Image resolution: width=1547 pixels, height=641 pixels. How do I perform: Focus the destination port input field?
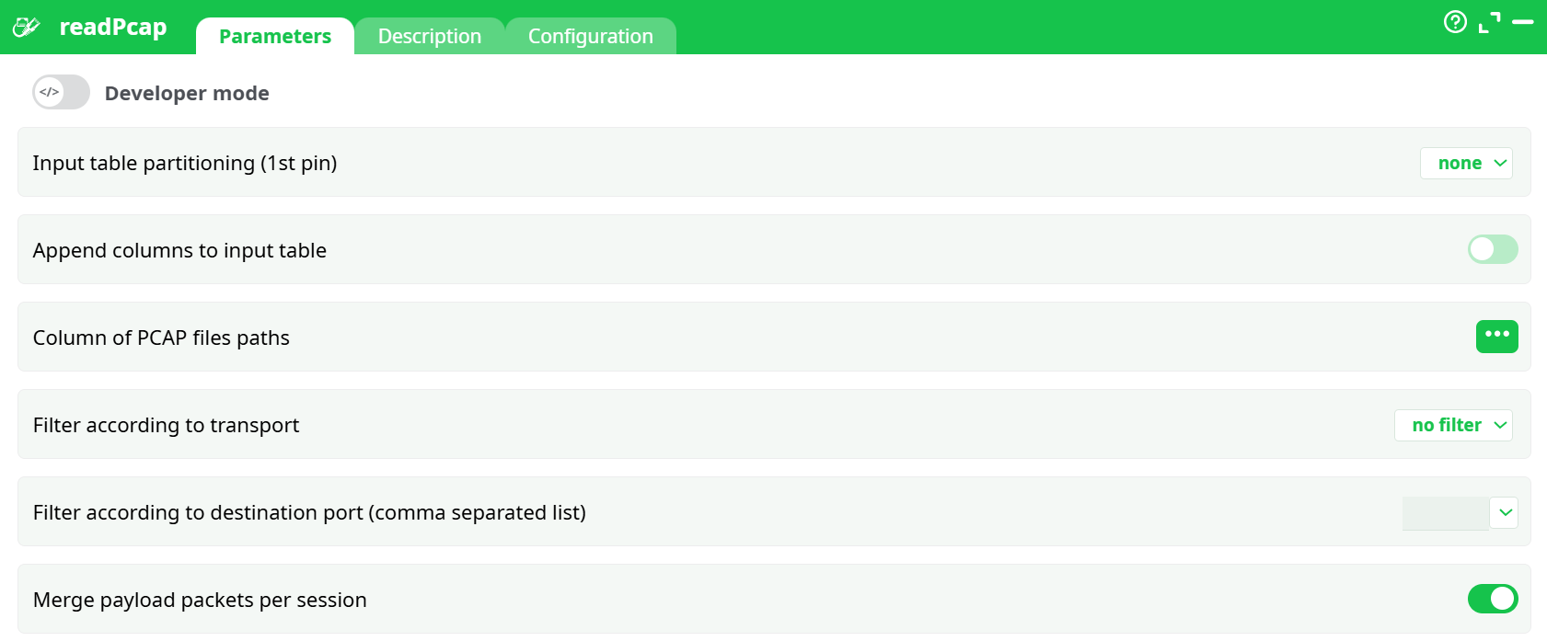click(x=1445, y=513)
